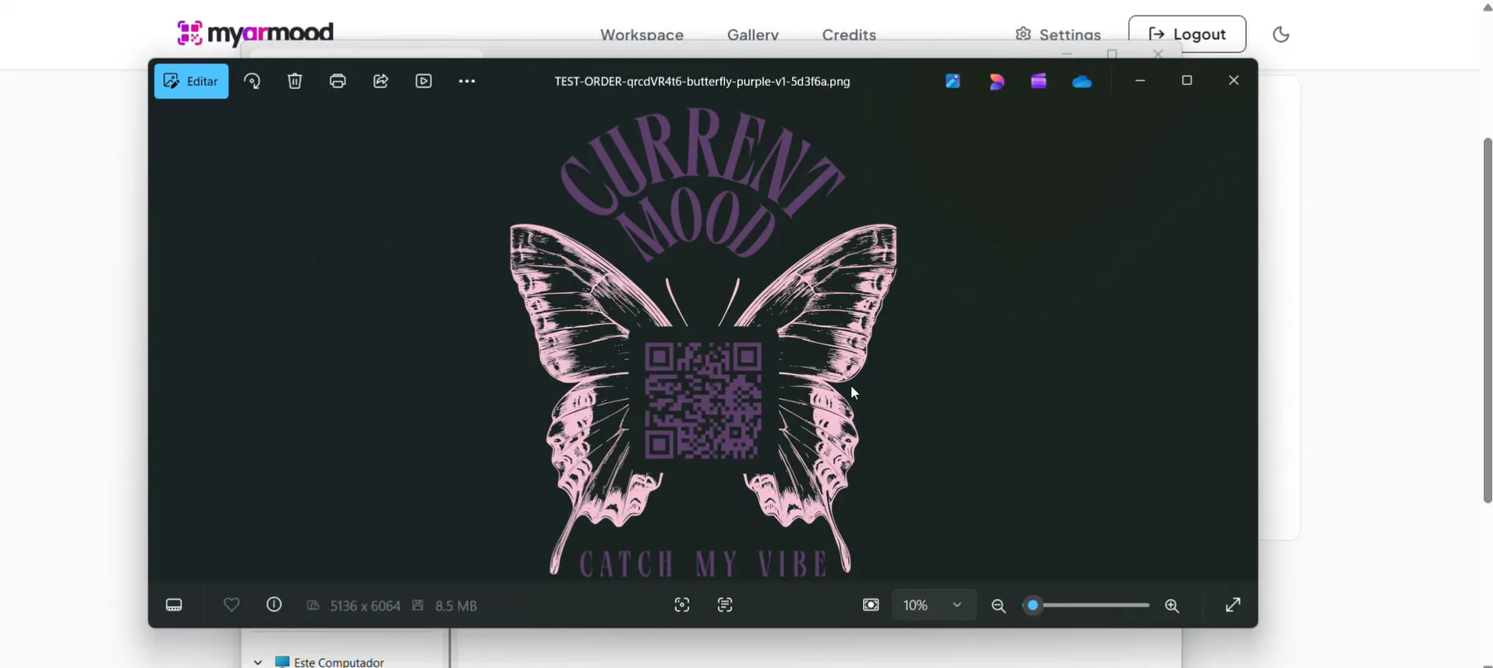The image size is (1493, 668).
Task: Click the browser page vertical scrollbar
Action: 1487,320
